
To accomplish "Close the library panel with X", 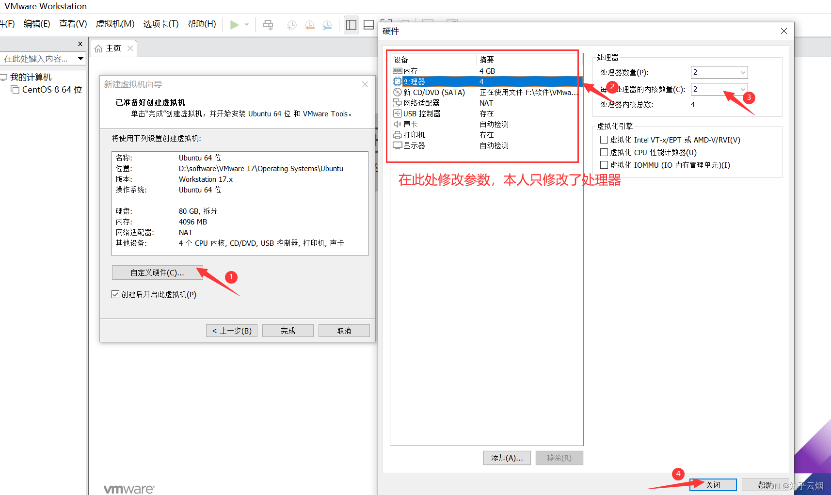I will [x=80, y=44].
